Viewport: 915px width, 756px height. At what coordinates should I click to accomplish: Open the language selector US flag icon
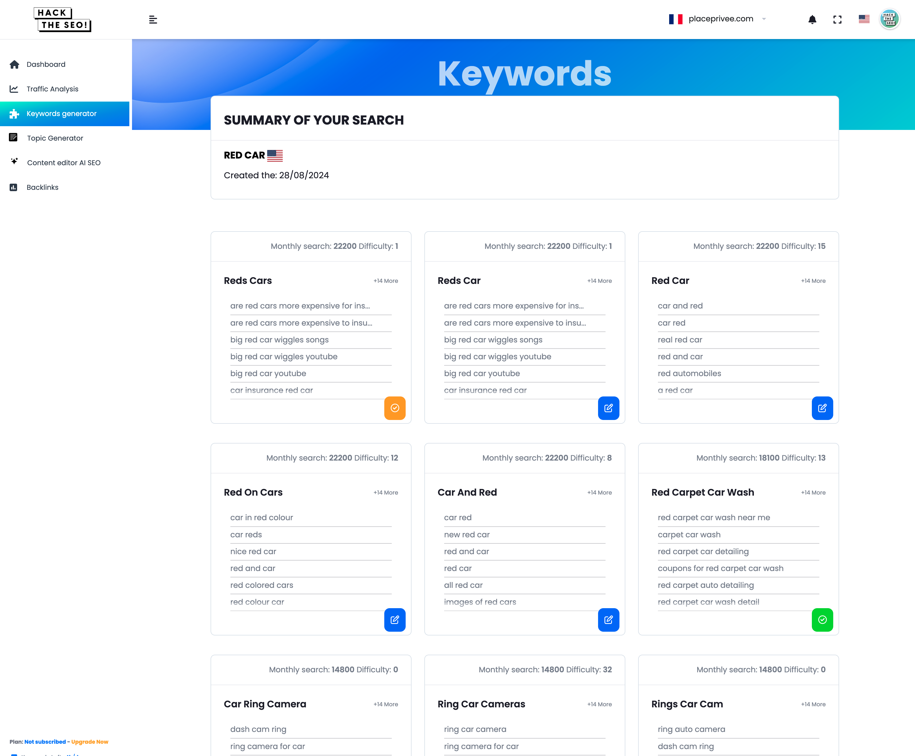tap(864, 19)
